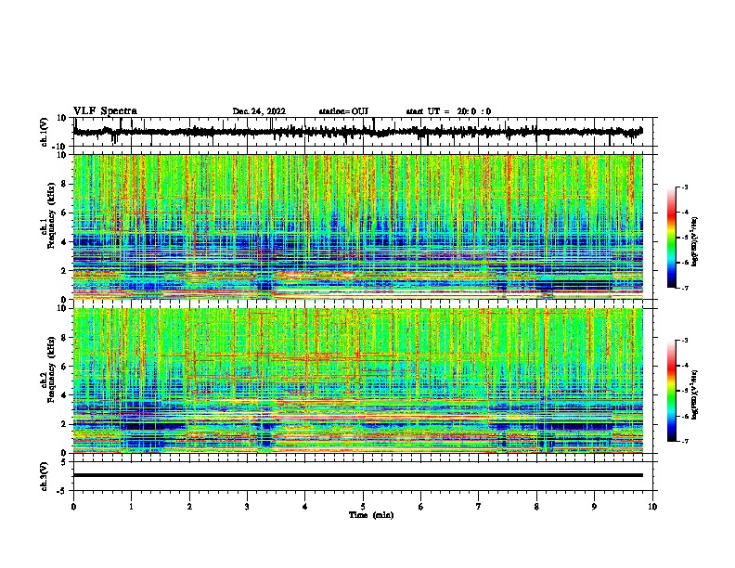Screen dimensions: 735x568
Task: Click the "station=OUI" header label
Action: (x=343, y=111)
